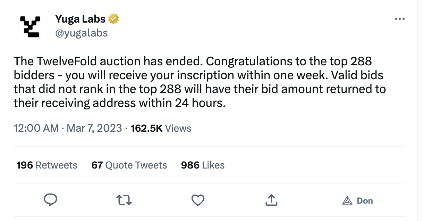Show the 67 Quote Tweets

point(129,165)
